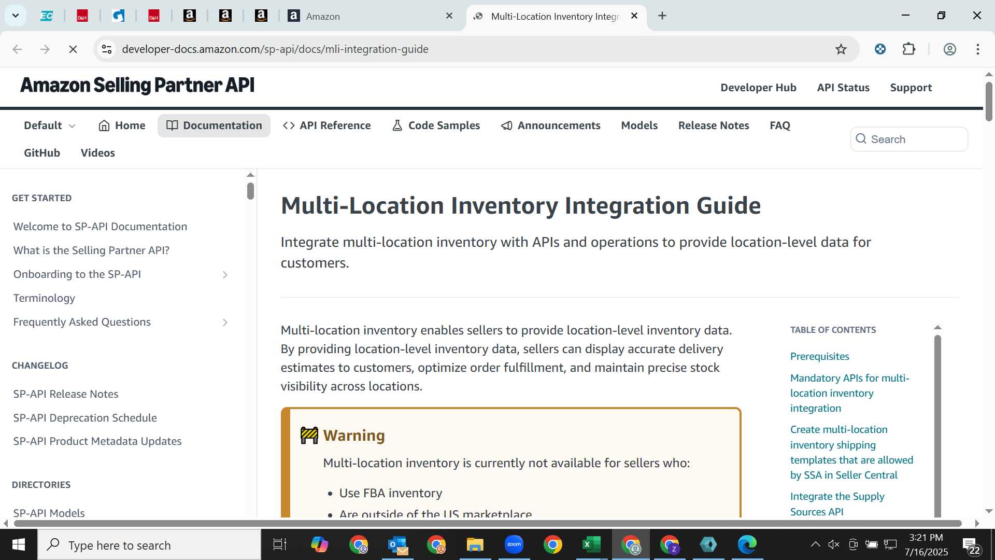This screenshot has height=560, width=995.
Task: Go forward in browser history
Action: [45, 49]
